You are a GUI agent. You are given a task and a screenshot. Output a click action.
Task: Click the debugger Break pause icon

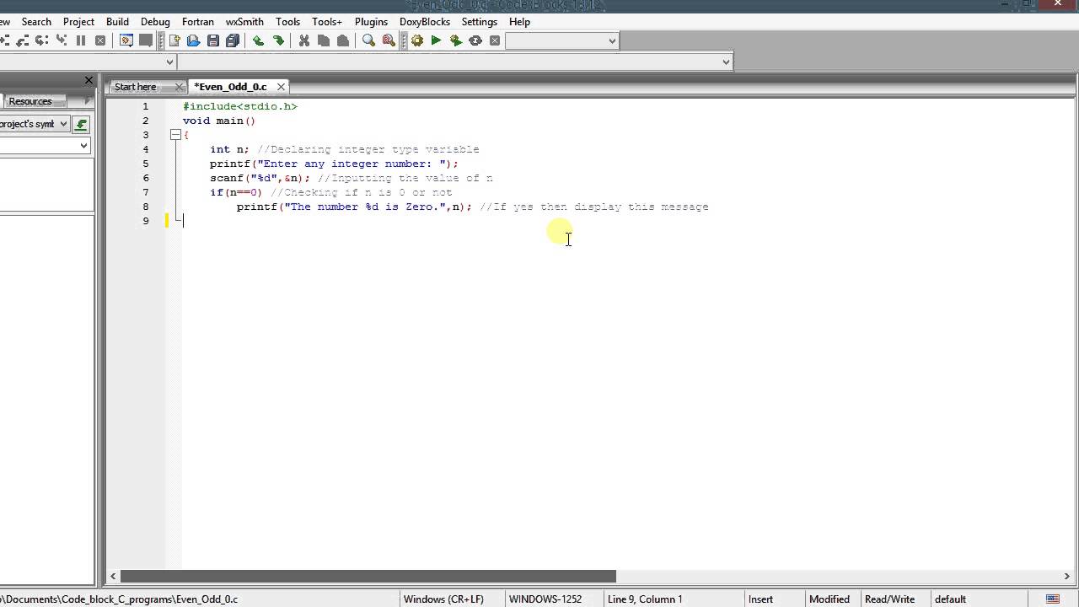pos(81,40)
